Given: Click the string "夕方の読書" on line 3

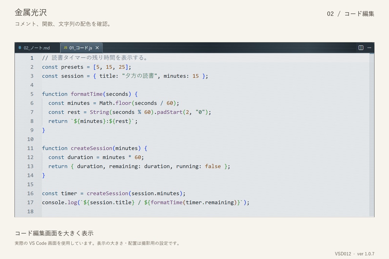Looking at the screenshot, I should (139, 76).
